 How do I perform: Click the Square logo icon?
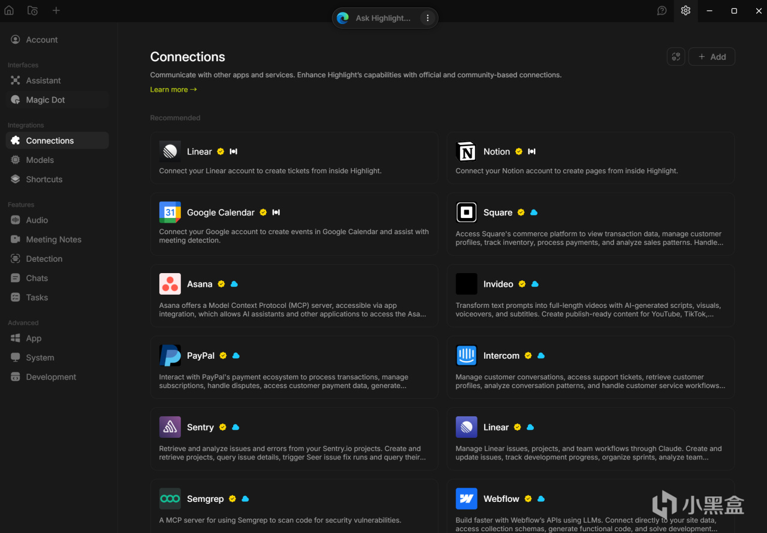pyautogui.click(x=467, y=213)
